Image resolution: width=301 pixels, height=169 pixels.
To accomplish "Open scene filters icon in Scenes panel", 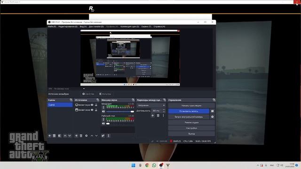I will (x=60, y=136).
